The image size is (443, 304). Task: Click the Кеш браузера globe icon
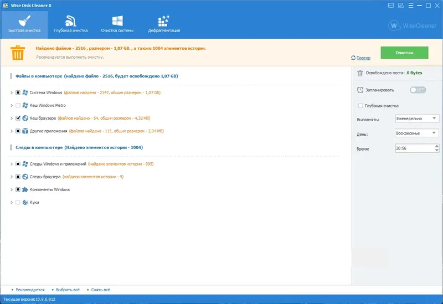tap(25, 118)
